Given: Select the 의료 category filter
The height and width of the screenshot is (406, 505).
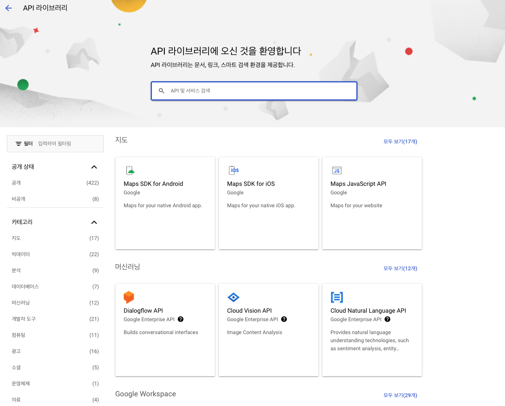Looking at the screenshot, I should pyautogui.click(x=55, y=400).
